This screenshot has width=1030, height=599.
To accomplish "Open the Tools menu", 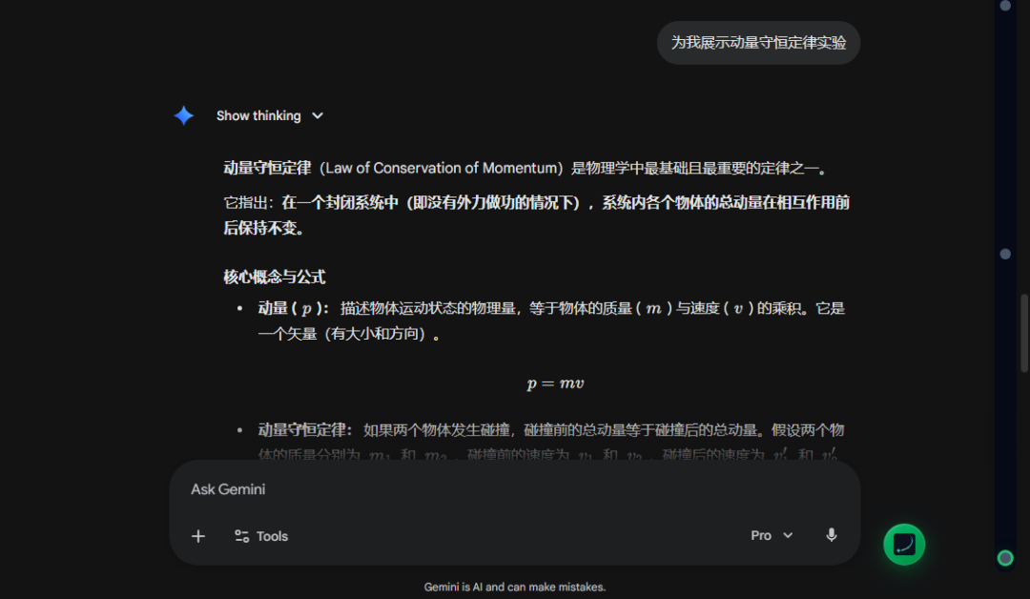I will (x=260, y=536).
